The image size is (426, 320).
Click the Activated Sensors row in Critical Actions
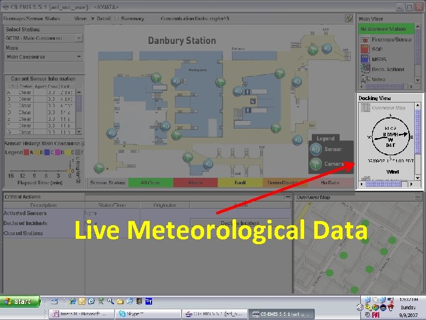point(147,213)
